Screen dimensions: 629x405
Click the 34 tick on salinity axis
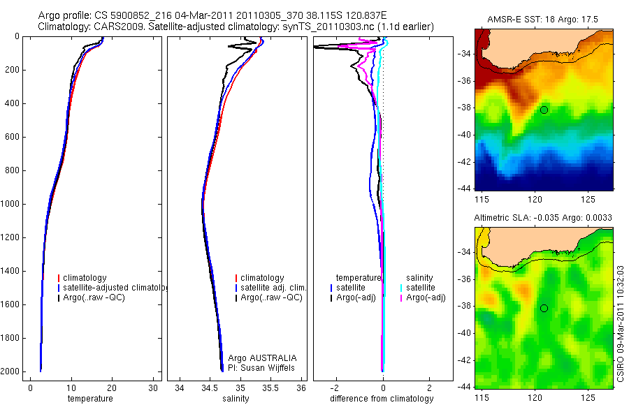pos(180,388)
